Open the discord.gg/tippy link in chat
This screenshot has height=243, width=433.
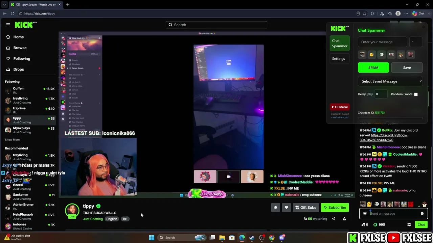point(383,138)
